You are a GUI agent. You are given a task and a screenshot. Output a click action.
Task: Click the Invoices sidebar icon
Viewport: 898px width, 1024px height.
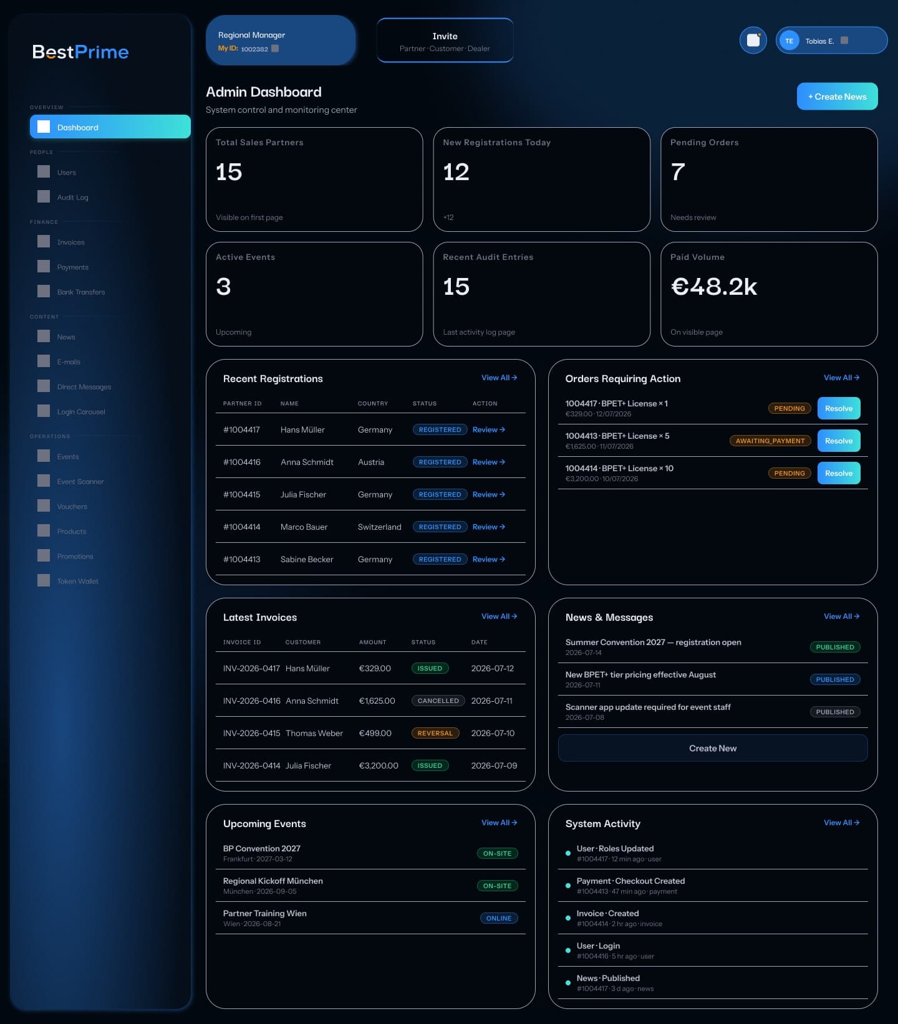click(x=44, y=241)
